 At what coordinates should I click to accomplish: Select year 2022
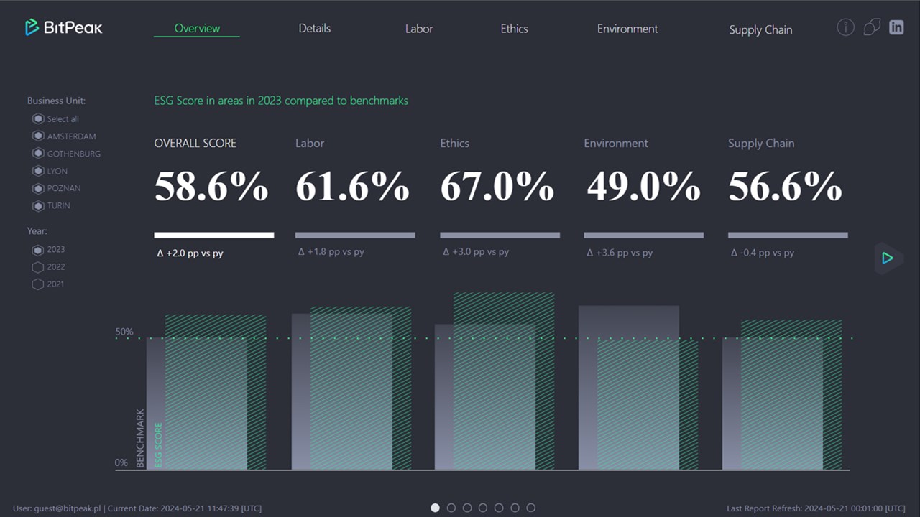48,266
